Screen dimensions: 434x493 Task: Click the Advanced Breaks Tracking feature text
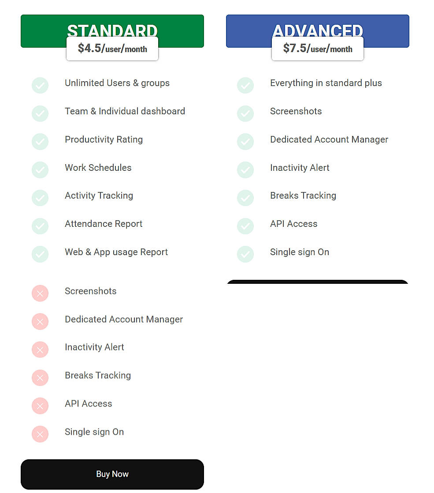click(x=303, y=196)
